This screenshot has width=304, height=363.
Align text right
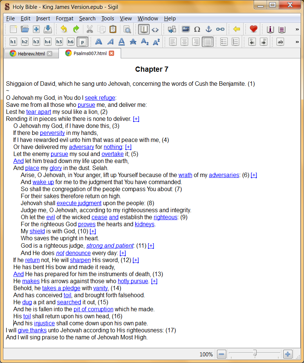tap(196, 42)
